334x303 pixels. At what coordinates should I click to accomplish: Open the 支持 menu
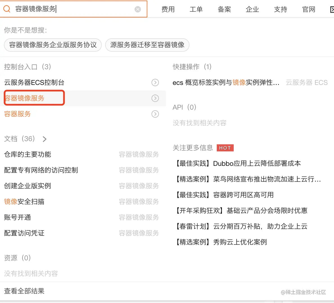(x=280, y=9)
